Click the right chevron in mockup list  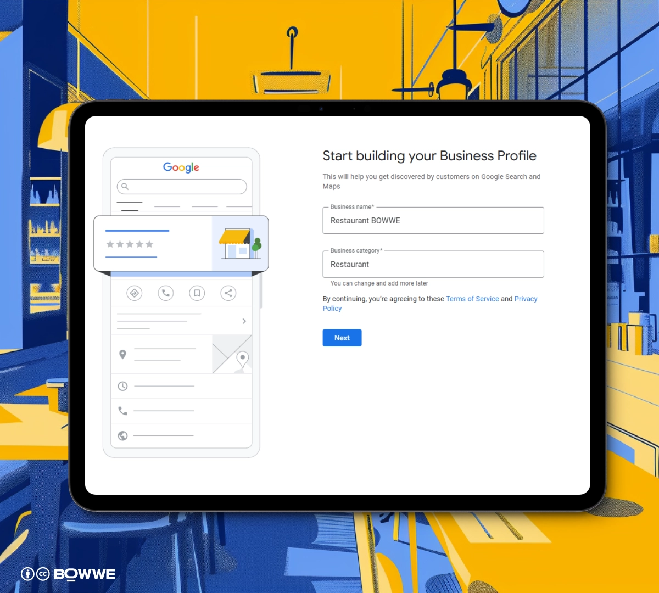244,321
